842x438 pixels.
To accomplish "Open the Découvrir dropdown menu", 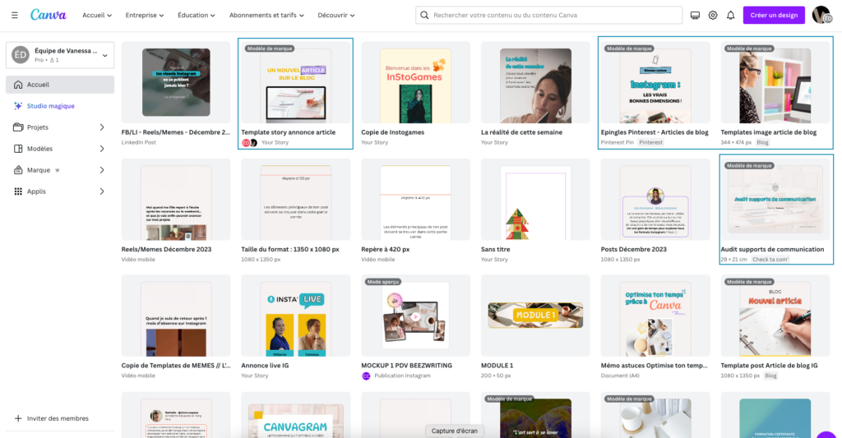I will (336, 15).
